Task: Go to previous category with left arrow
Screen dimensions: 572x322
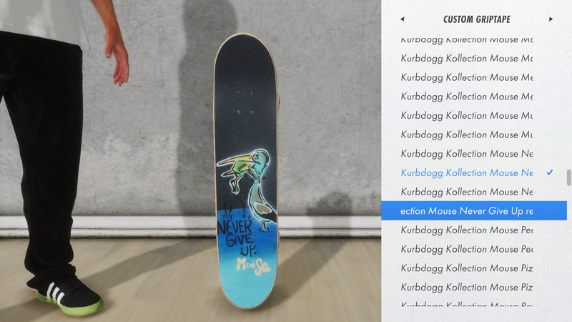Action: [x=403, y=19]
